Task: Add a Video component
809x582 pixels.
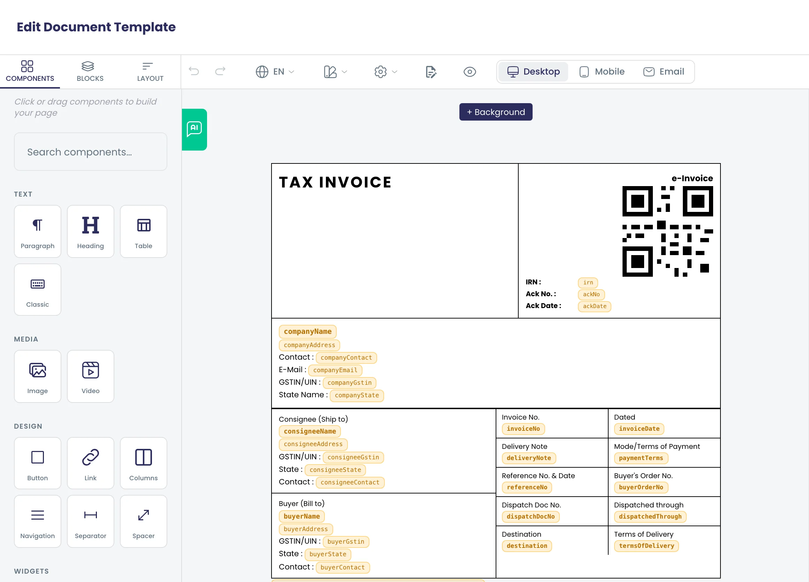Action: tap(91, 376)
